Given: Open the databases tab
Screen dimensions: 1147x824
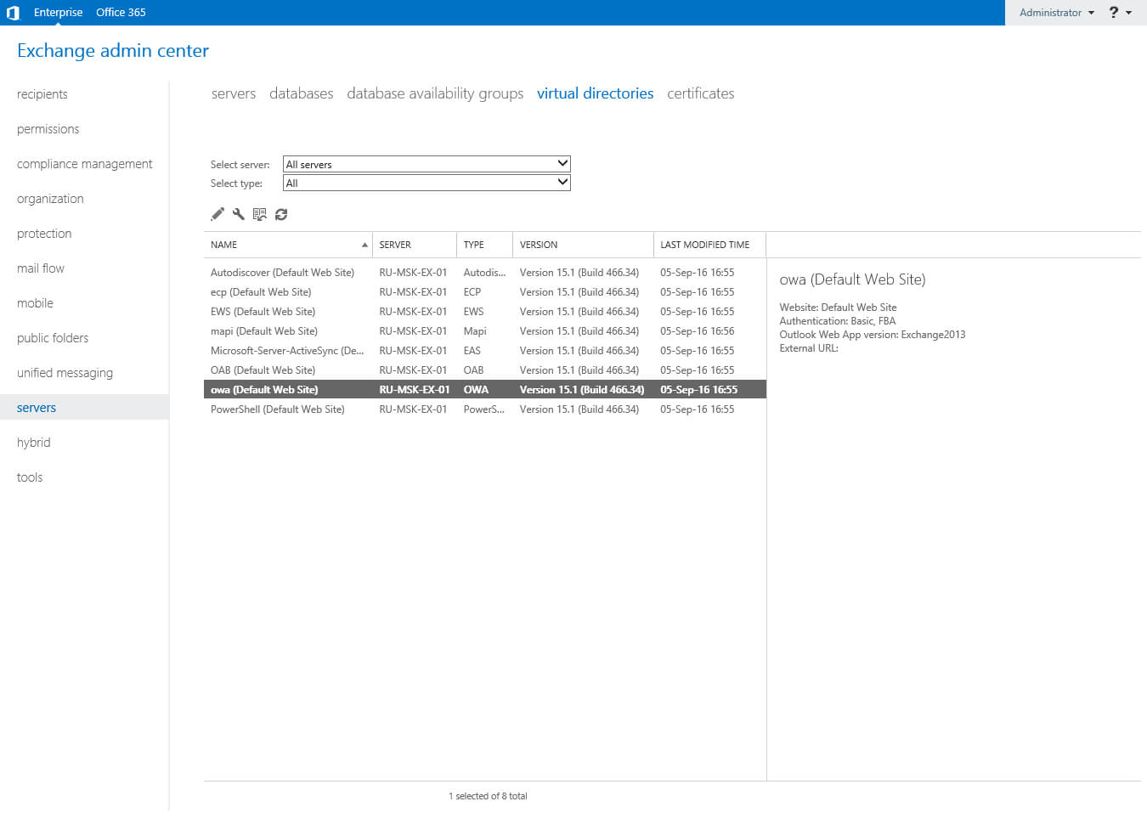Looking at the screenshot, I should 302,93.
